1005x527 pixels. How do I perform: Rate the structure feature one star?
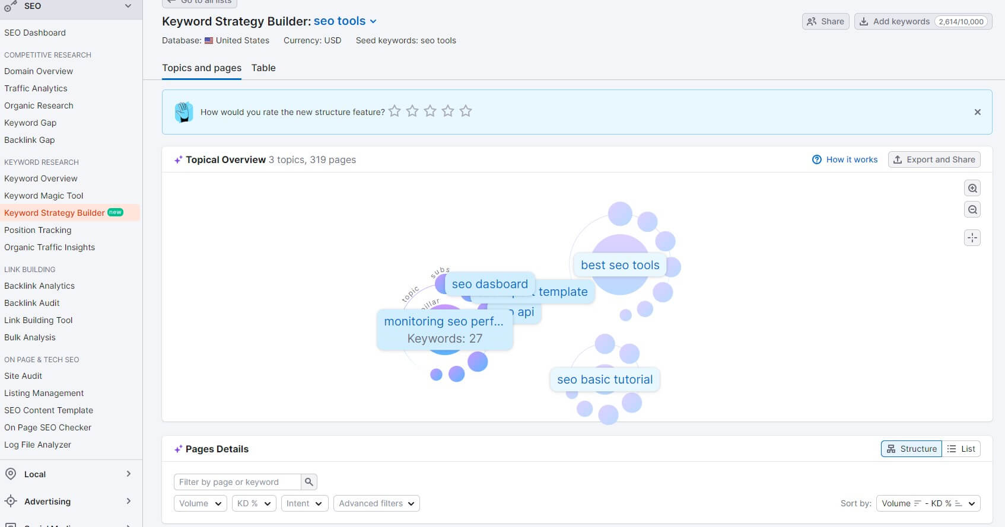pyautogui.click(x=395, y=111)
